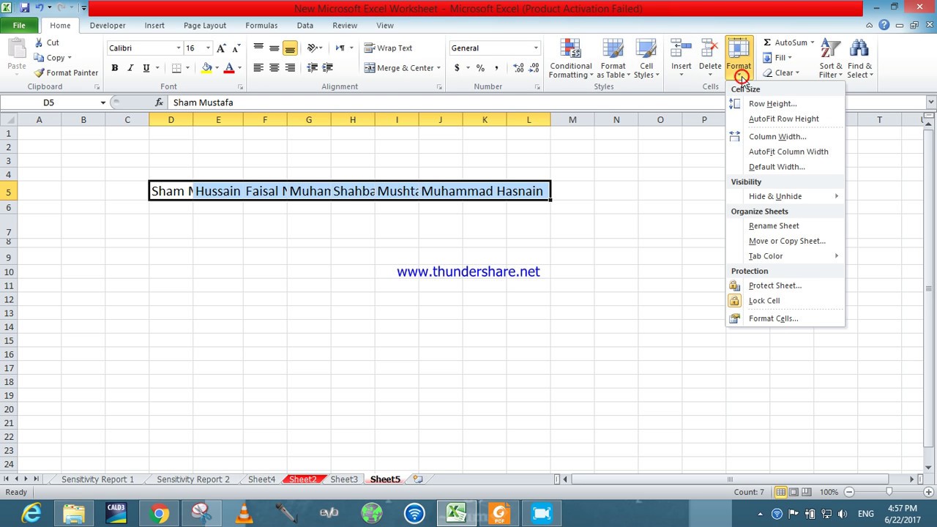Decrease decimal places
Image resolution: width=937 pixels, height=527 pixels.
point(534,68)
